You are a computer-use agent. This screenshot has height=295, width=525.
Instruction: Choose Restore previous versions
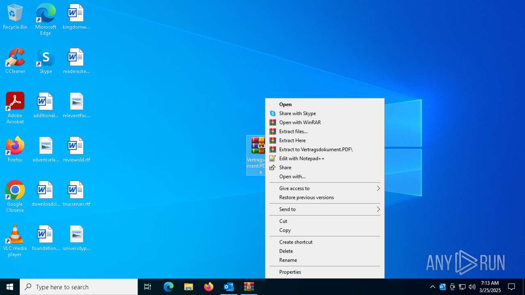325,197
